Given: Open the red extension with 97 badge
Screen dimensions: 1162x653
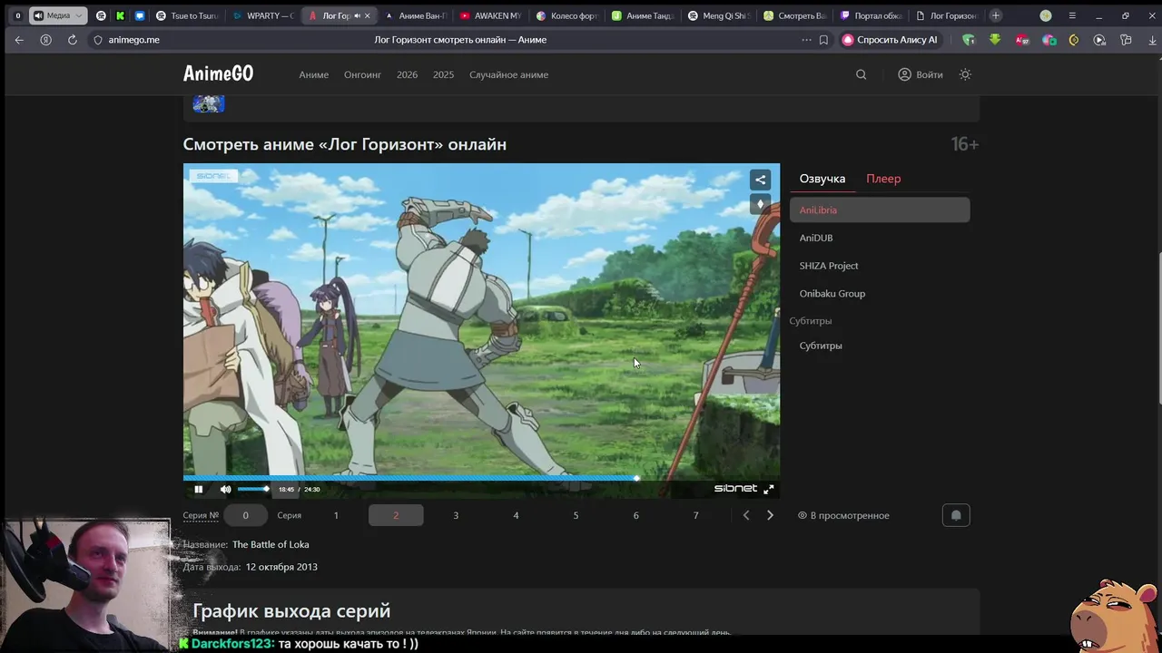Looking at the screenshot, I should click(1022, 40).
